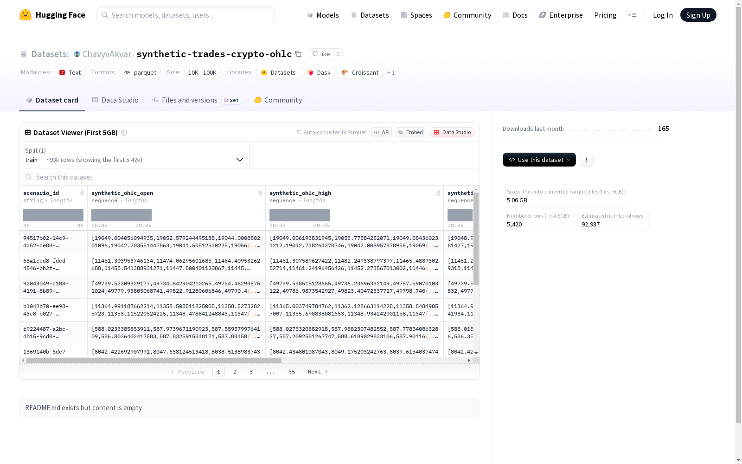This screenshot has width=742, height=464.
Task: Click the synthetic_ohlc_open histogram bar
Action: [122, 215]
